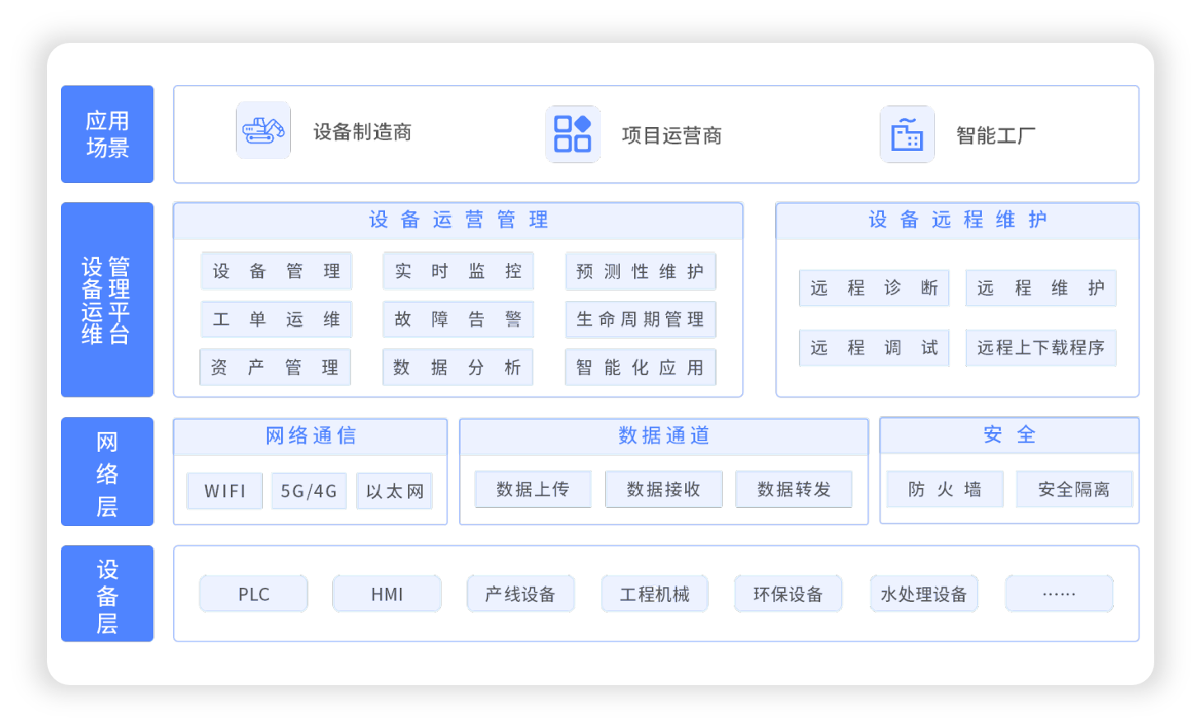Viewport: 1202px width, 728px height.
Task: Click the WIFI network option
Action: [x=225, y=491]
